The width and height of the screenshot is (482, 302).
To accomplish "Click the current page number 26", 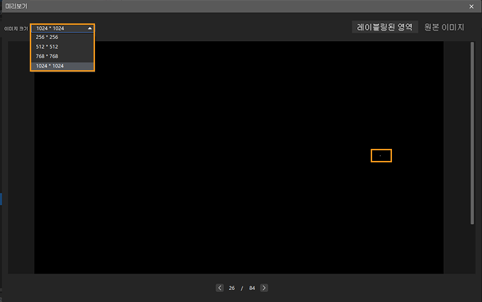I will click(232, 288).
